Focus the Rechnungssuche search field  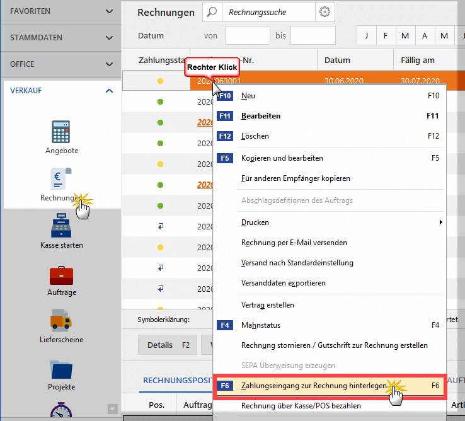point(268,12)
